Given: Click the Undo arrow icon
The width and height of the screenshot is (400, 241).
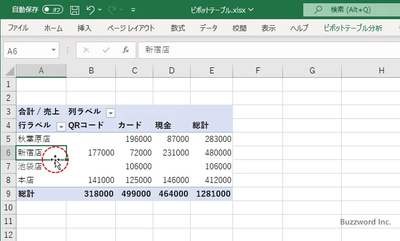Looking at the screenshot, I should click(x=91, y=10).
